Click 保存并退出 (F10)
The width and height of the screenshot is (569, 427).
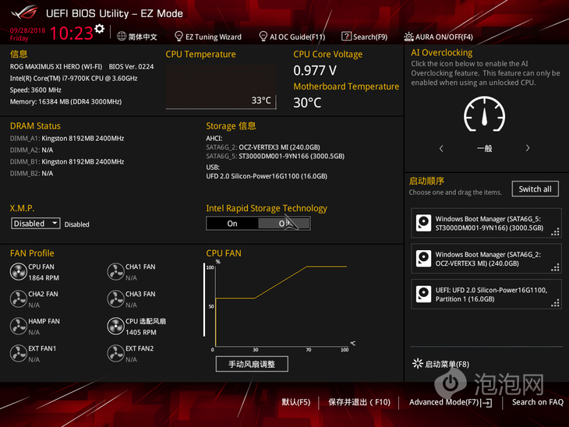coord(359,402)
